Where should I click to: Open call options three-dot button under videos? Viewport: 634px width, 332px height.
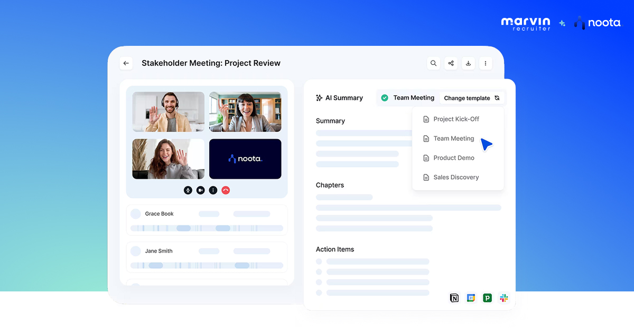pos(213,190)
